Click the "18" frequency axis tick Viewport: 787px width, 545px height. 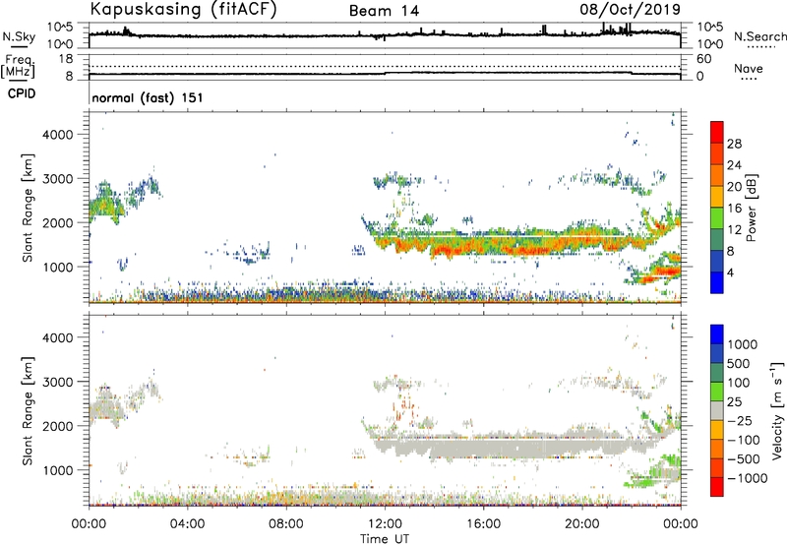[66, 59]
